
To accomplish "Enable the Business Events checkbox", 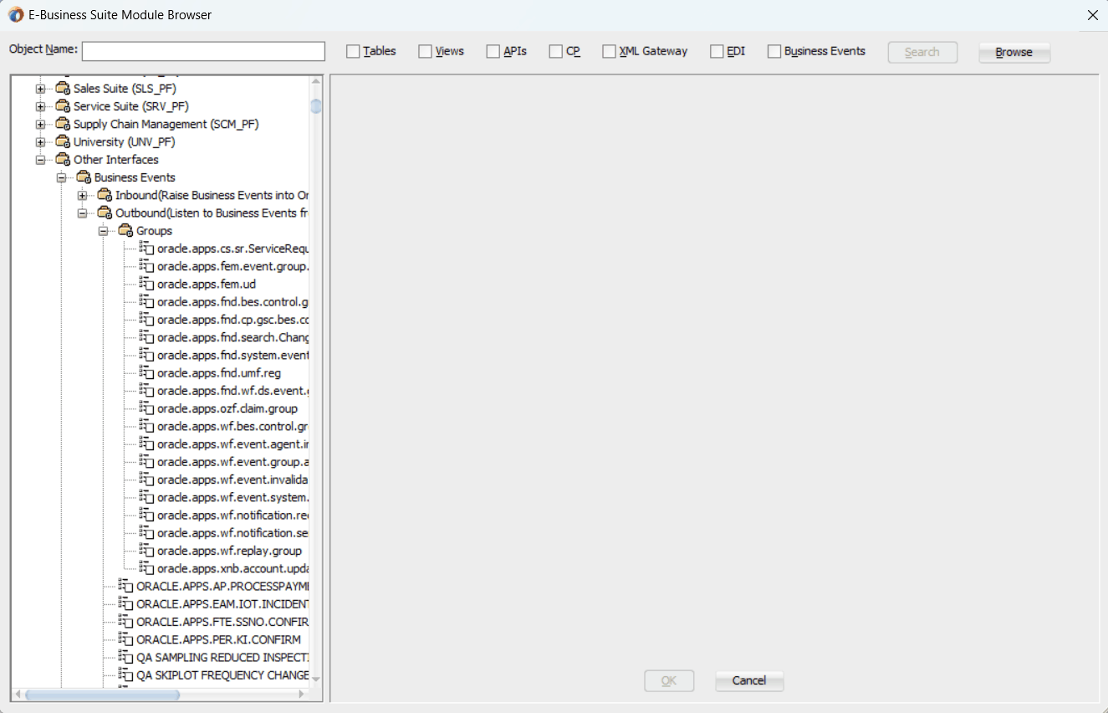I will click(x=774, y=52).
